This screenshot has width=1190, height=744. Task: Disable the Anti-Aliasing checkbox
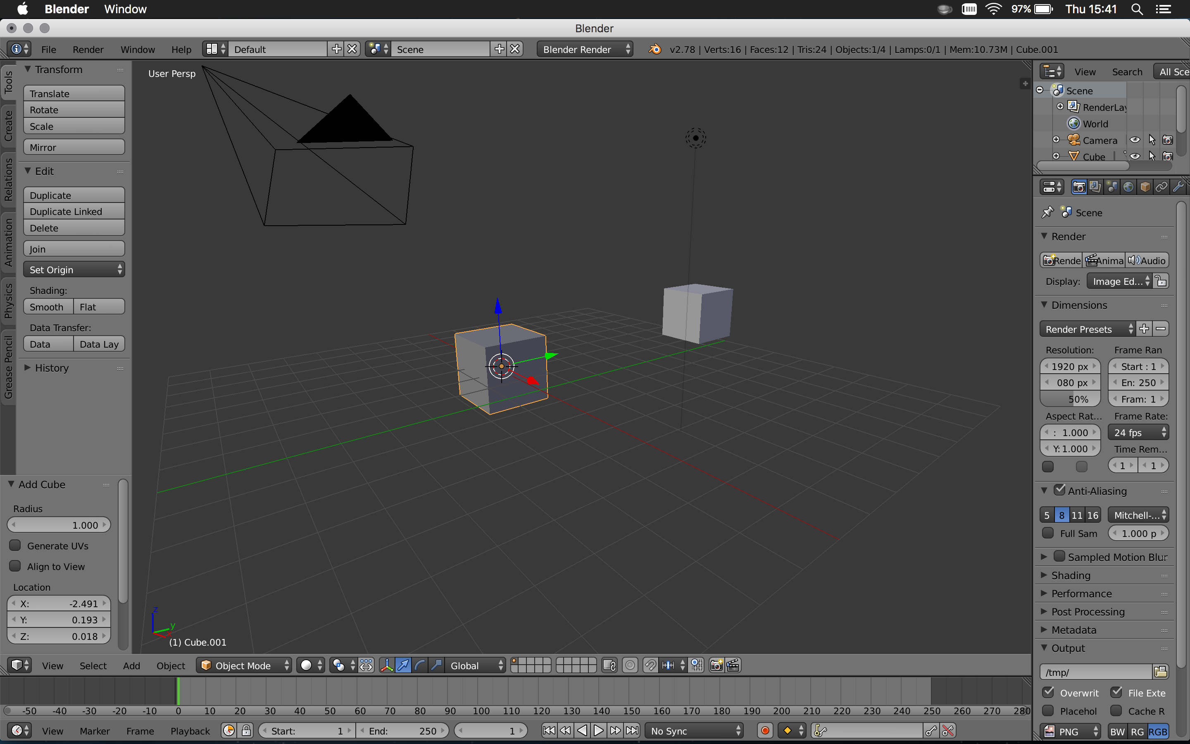(x=1060, y=491)
